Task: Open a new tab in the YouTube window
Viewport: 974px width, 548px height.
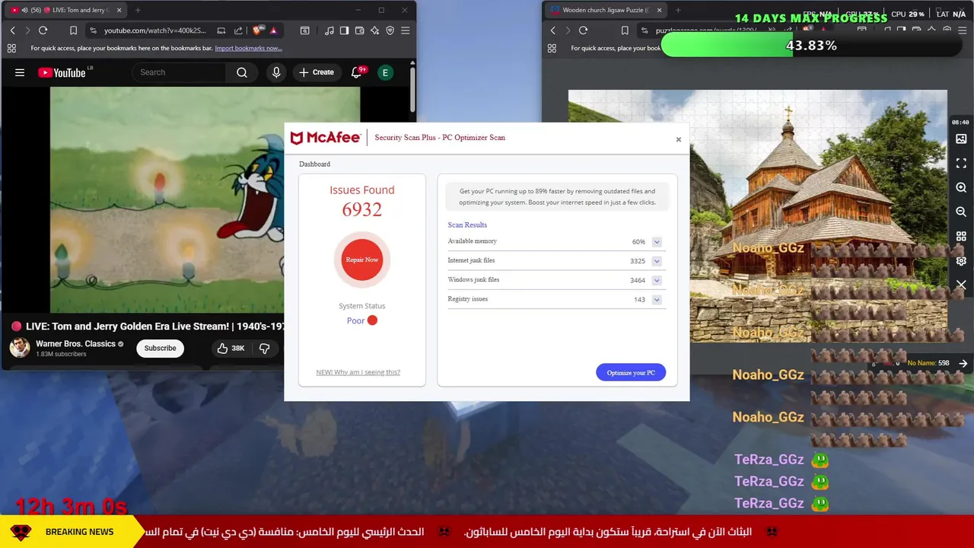Action: 138,10
